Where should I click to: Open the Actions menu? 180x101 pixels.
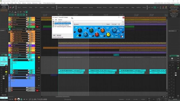point(29,3)
